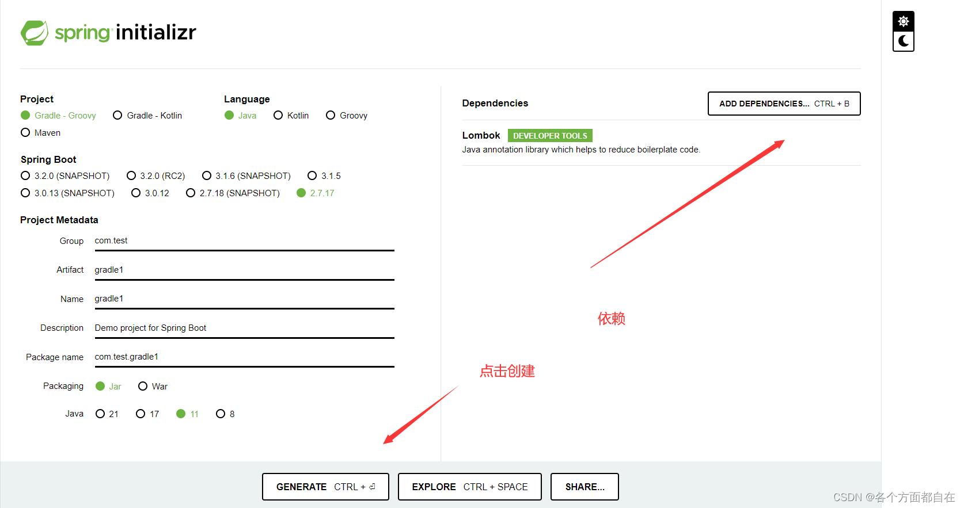The width and height of the screenshot is (964, 508).
Task: Open the Share dialog
Action: point(585,487)
